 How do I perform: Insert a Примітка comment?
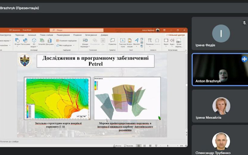click(112, 42)
